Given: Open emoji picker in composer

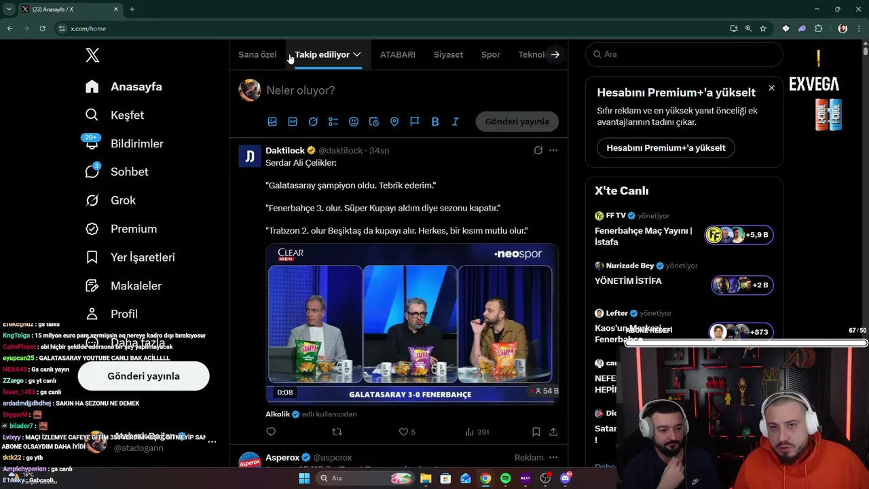Looking at the screenshot, I should (354, 122).
